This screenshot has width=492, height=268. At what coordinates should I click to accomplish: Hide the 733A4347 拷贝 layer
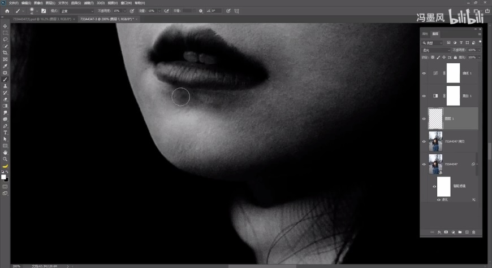(x=424, y=142)
